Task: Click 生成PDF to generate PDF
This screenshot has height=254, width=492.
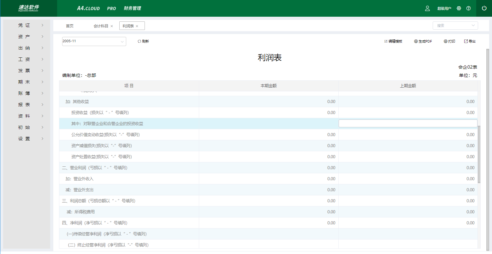Action: tap(423, 41)
